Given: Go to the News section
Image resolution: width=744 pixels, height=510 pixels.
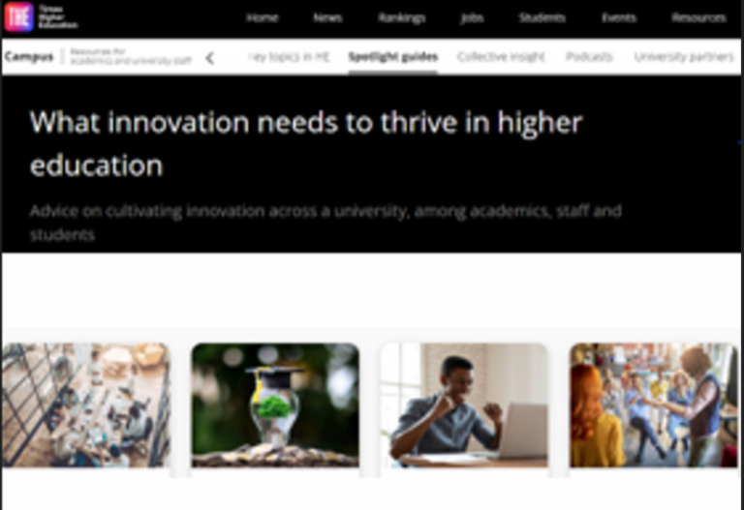Looking at the screenshot, I should 327,18.
